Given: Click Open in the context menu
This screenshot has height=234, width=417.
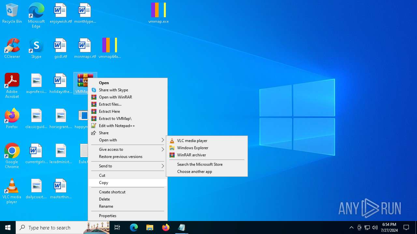Looking at the screenshot, I should pyautogui.click(x=128, y=83).
